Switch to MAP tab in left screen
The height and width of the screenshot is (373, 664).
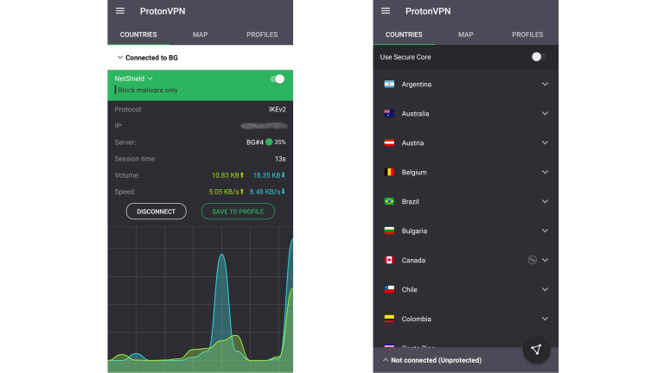click(201, 35)
